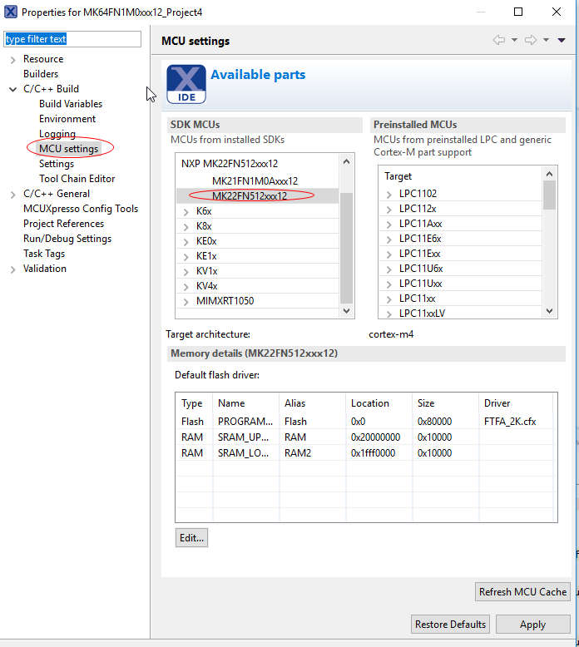This screenshot has height=647, width=579.
Task: Click Preinstalled MCUs scroll-down arrow
Action: coord(549,311)
